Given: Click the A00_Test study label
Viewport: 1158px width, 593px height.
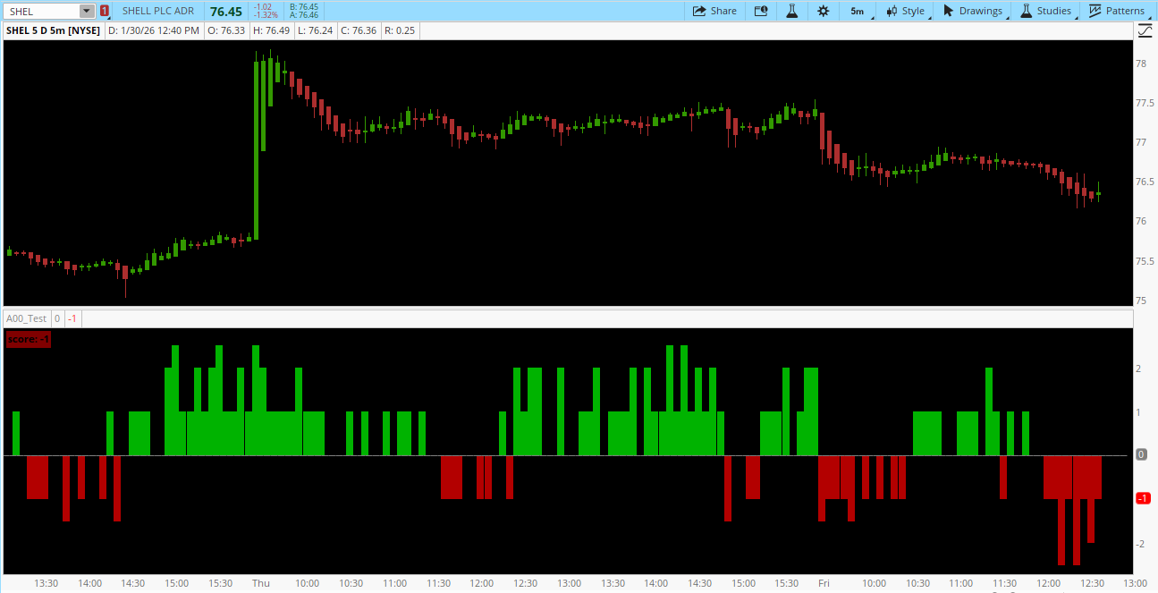Looking at the screenshot, I should pyautogui.click(x=26, y=318).
